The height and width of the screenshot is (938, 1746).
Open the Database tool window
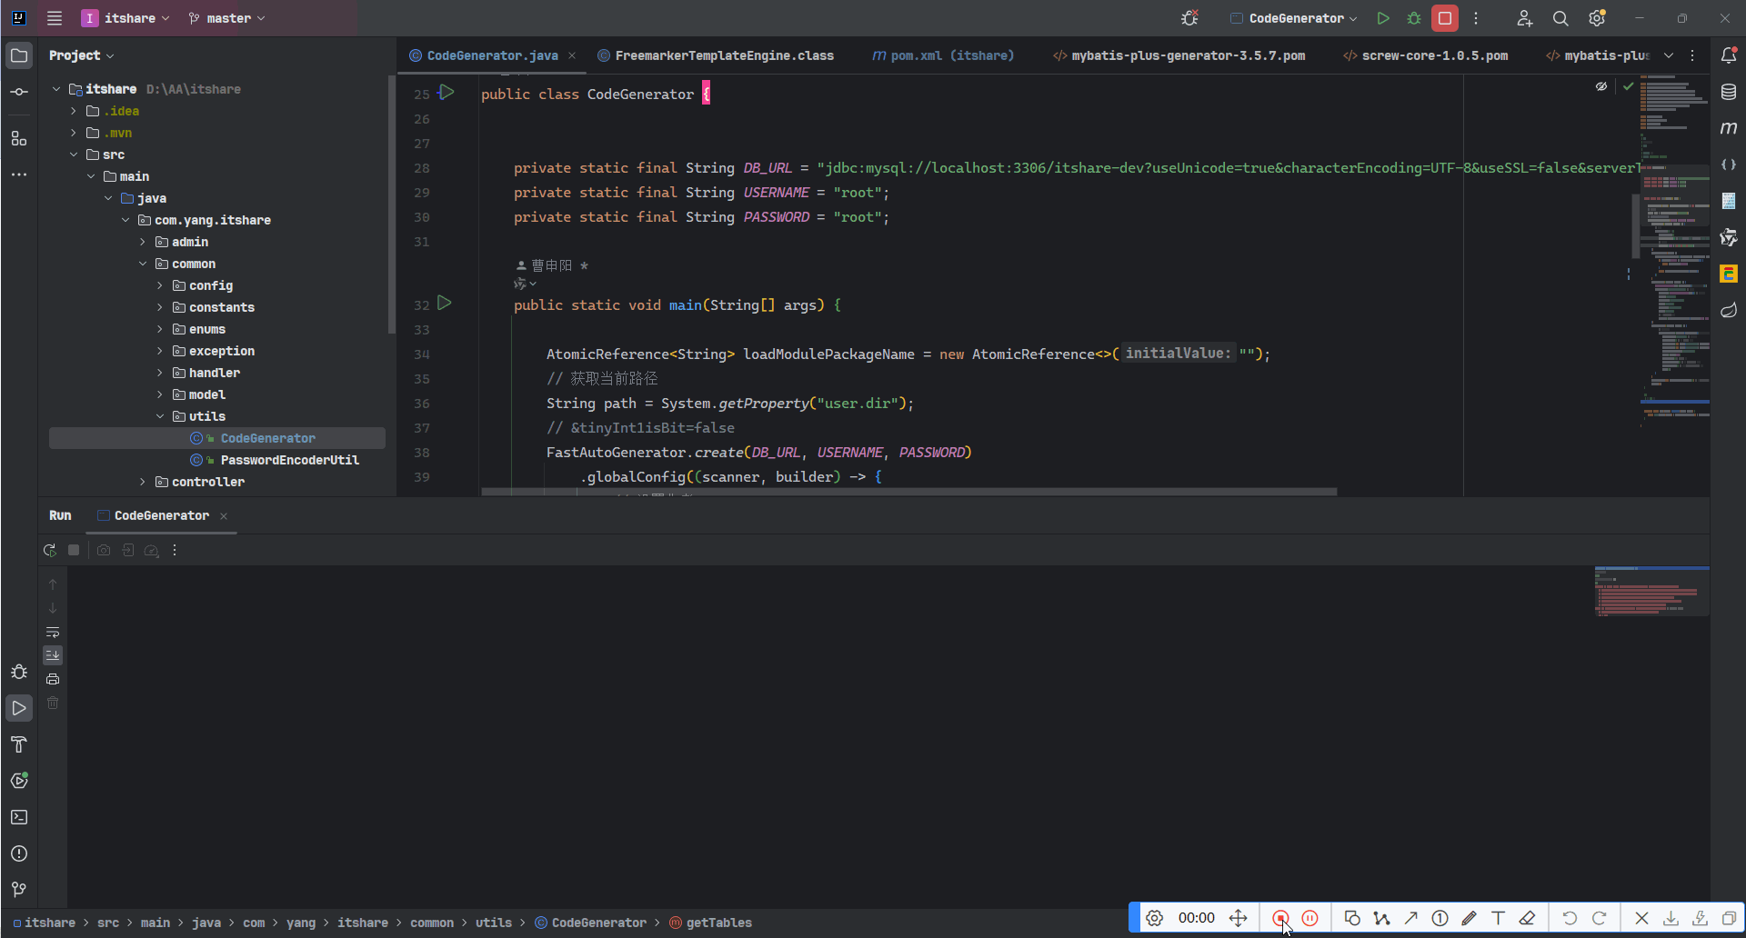coord(1728,92)
